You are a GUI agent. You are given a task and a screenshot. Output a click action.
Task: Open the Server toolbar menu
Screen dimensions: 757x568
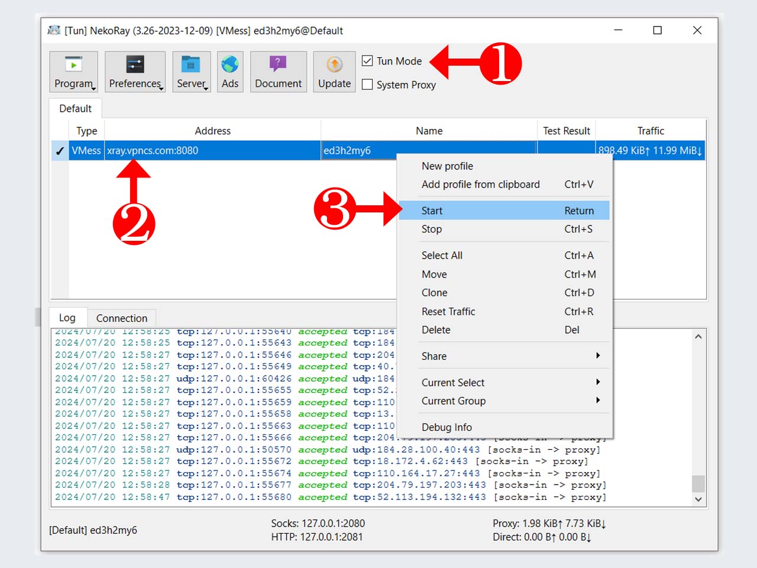192,72
